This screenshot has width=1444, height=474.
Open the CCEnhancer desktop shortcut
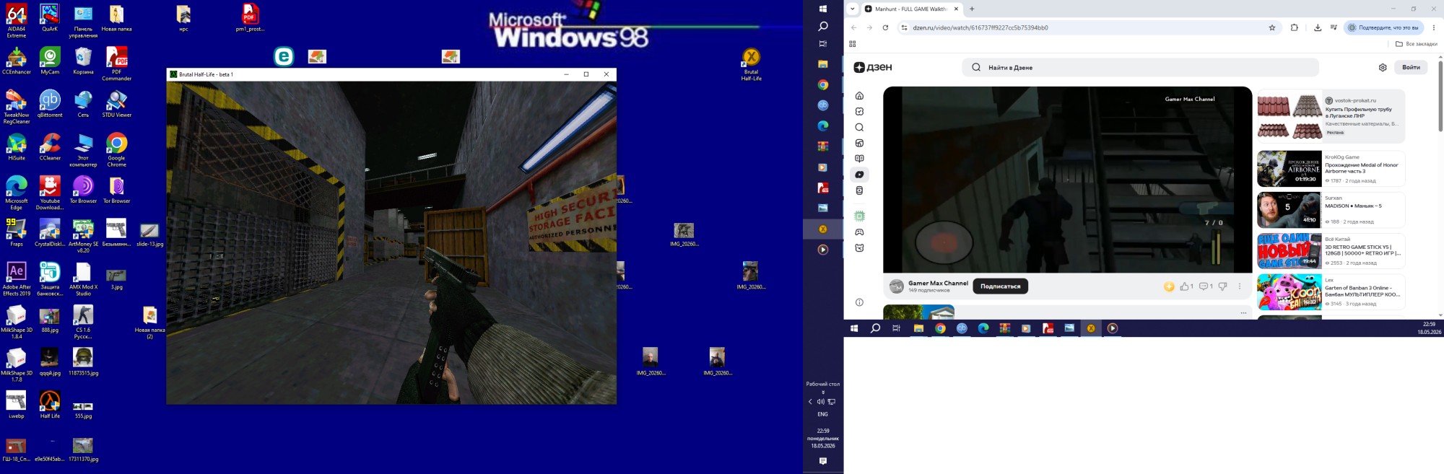pos(16,61)
